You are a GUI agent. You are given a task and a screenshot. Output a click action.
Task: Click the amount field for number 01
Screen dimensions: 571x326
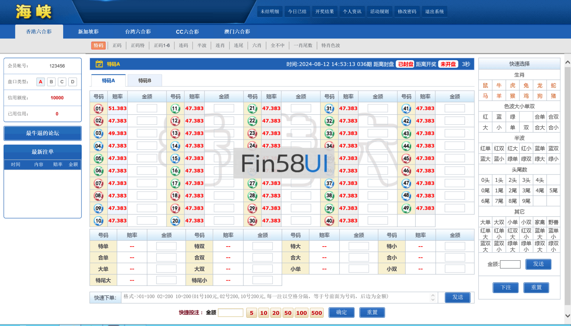pos(147,108)
